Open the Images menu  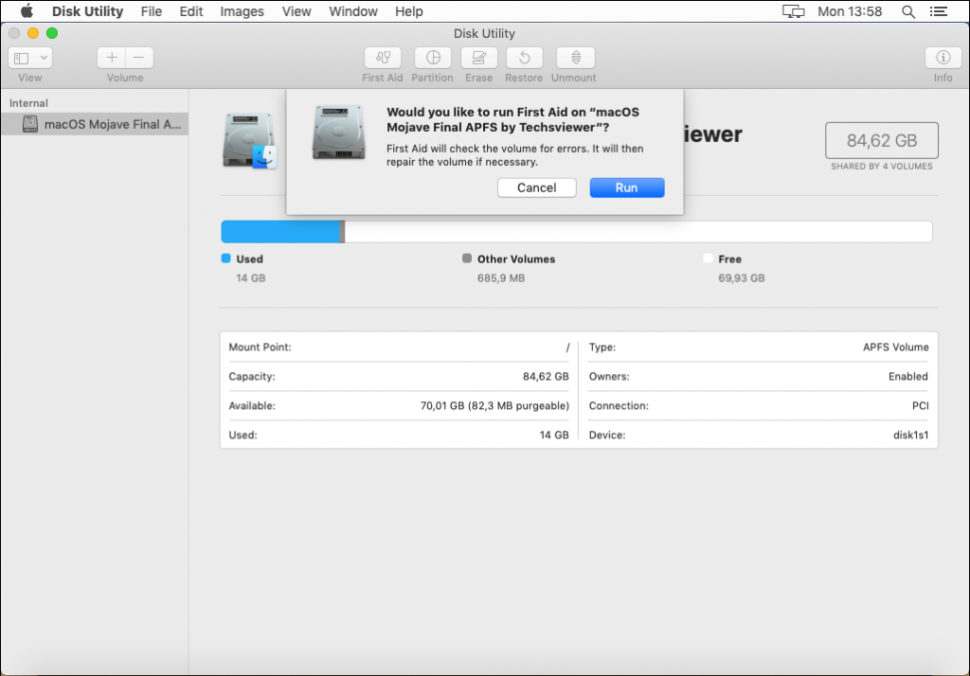click(242, 11)
